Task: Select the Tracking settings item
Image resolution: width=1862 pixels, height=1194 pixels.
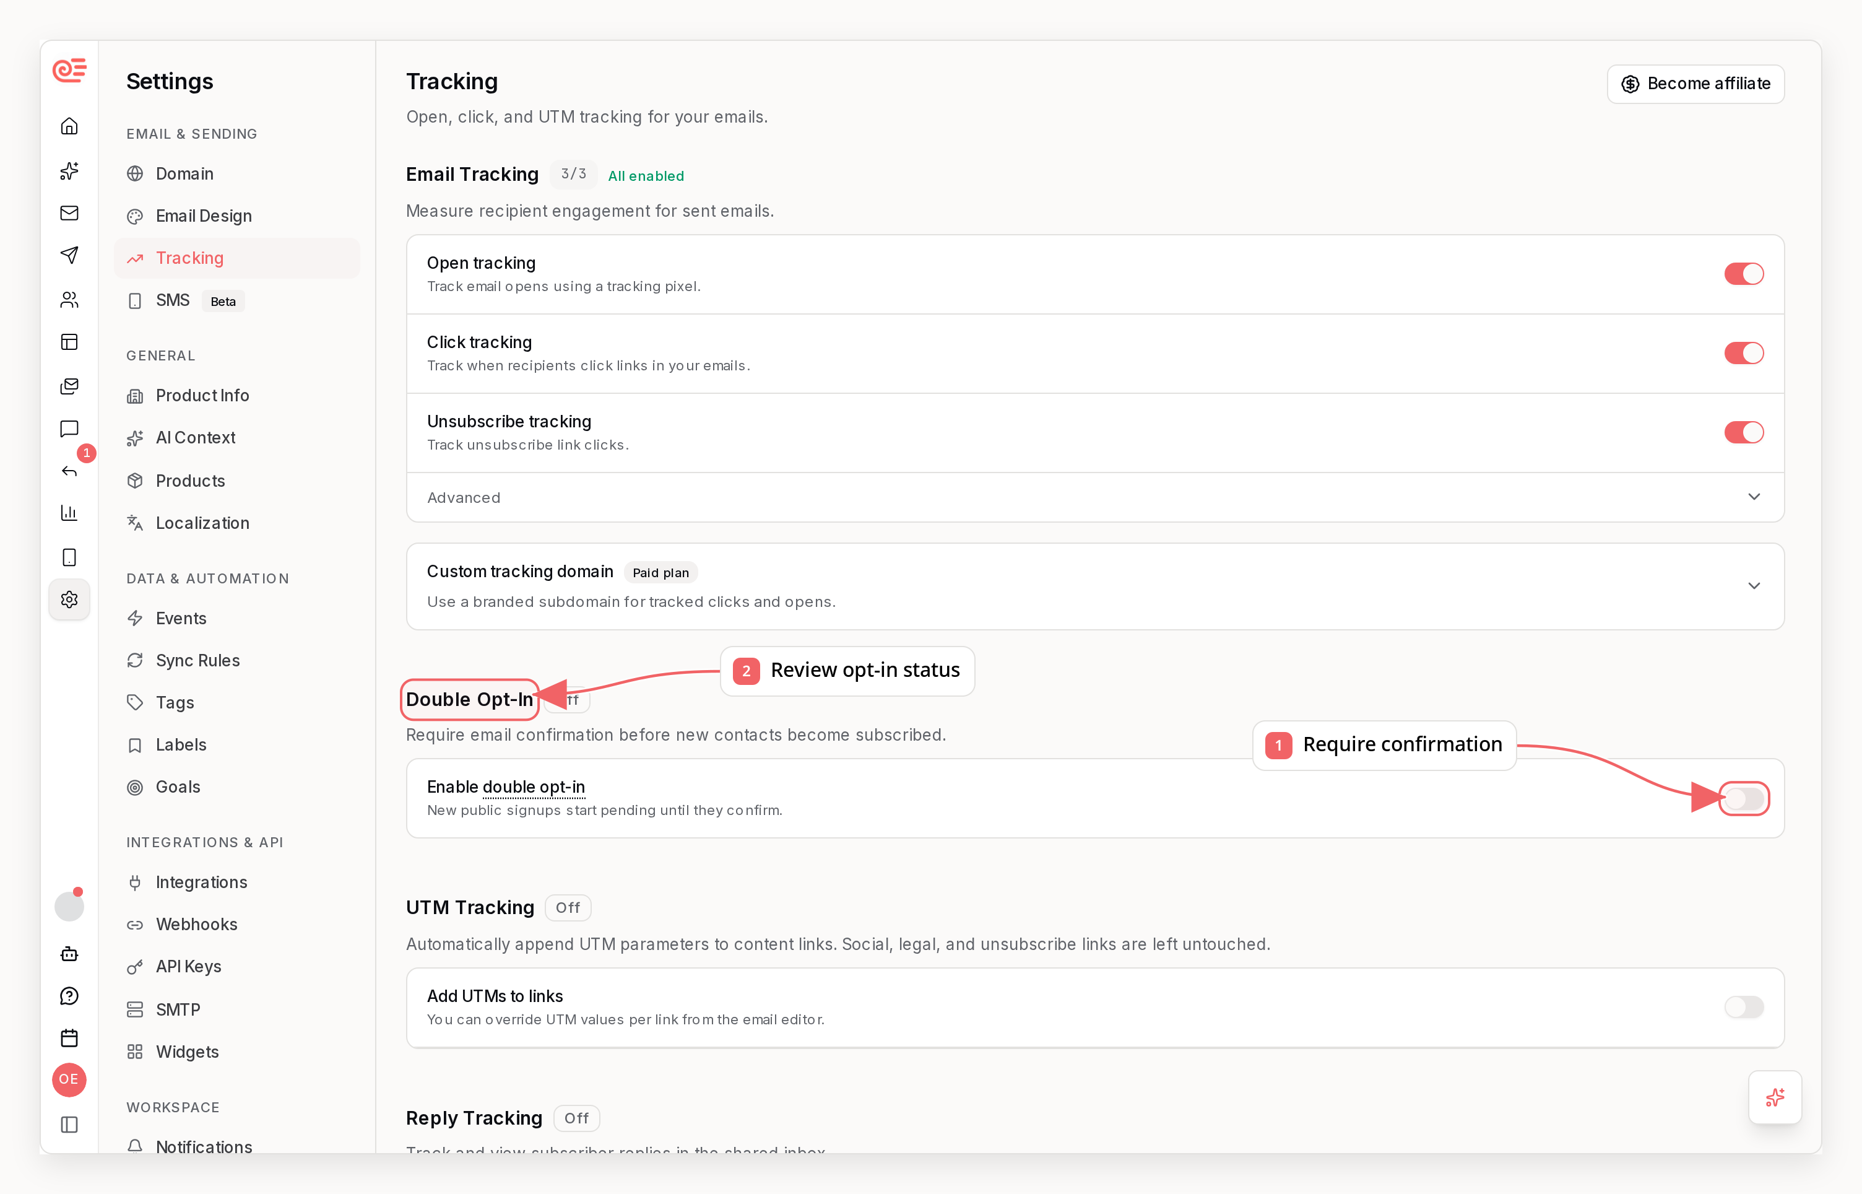Action: (x=237, y=258)
